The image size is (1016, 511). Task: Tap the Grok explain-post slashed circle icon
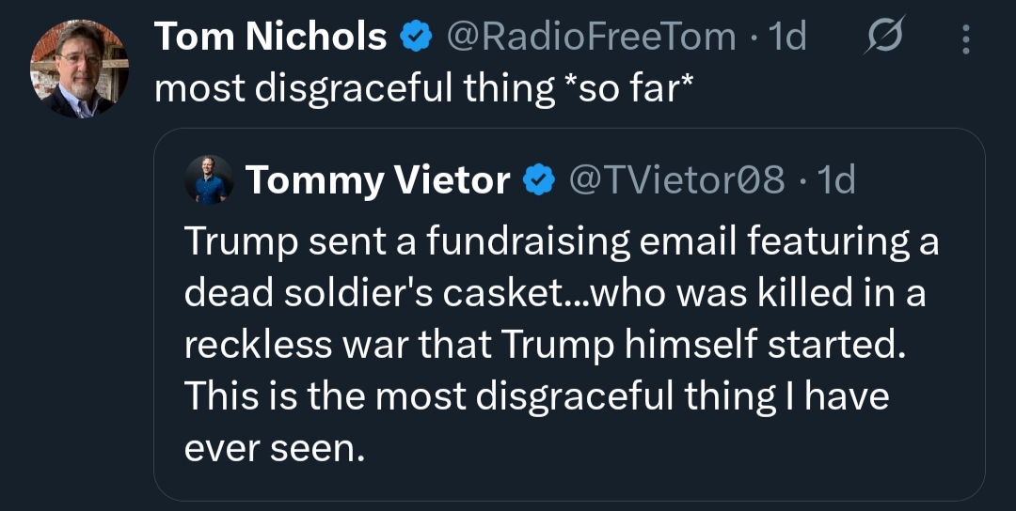point(883,38)
